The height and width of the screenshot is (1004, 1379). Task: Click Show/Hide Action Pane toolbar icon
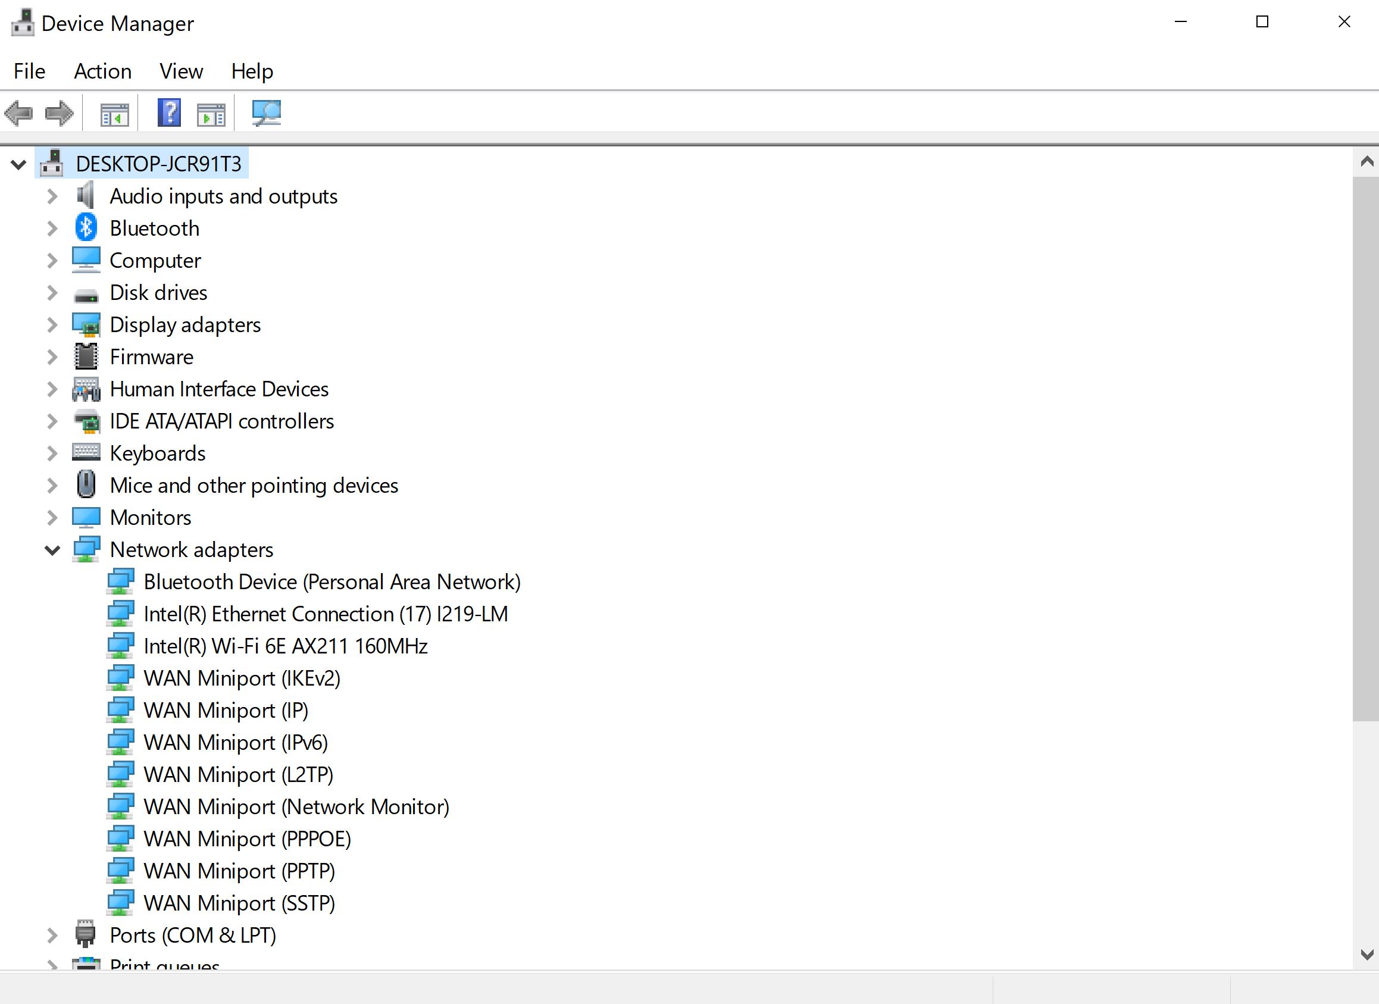(x=211, y=114)
